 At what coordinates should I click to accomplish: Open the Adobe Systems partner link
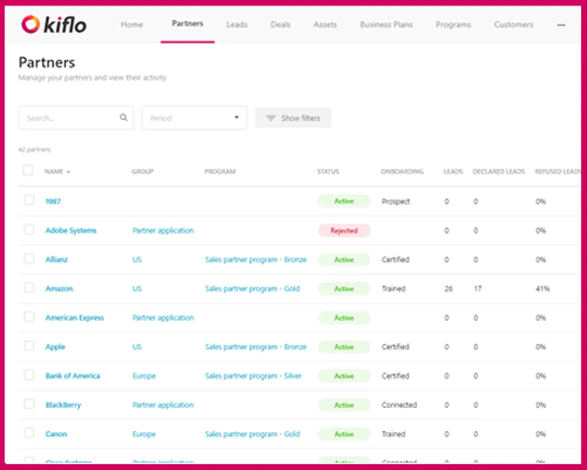click(71, 231)
